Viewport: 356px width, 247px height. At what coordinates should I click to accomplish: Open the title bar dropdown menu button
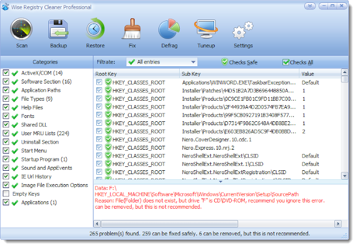tap(310, 6)
